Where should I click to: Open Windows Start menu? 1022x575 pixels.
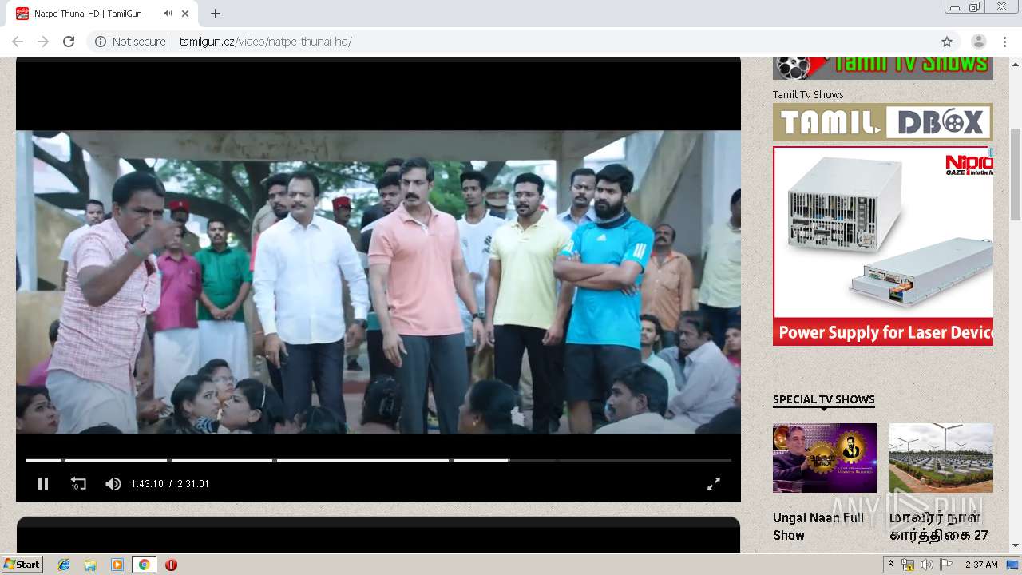22,564
